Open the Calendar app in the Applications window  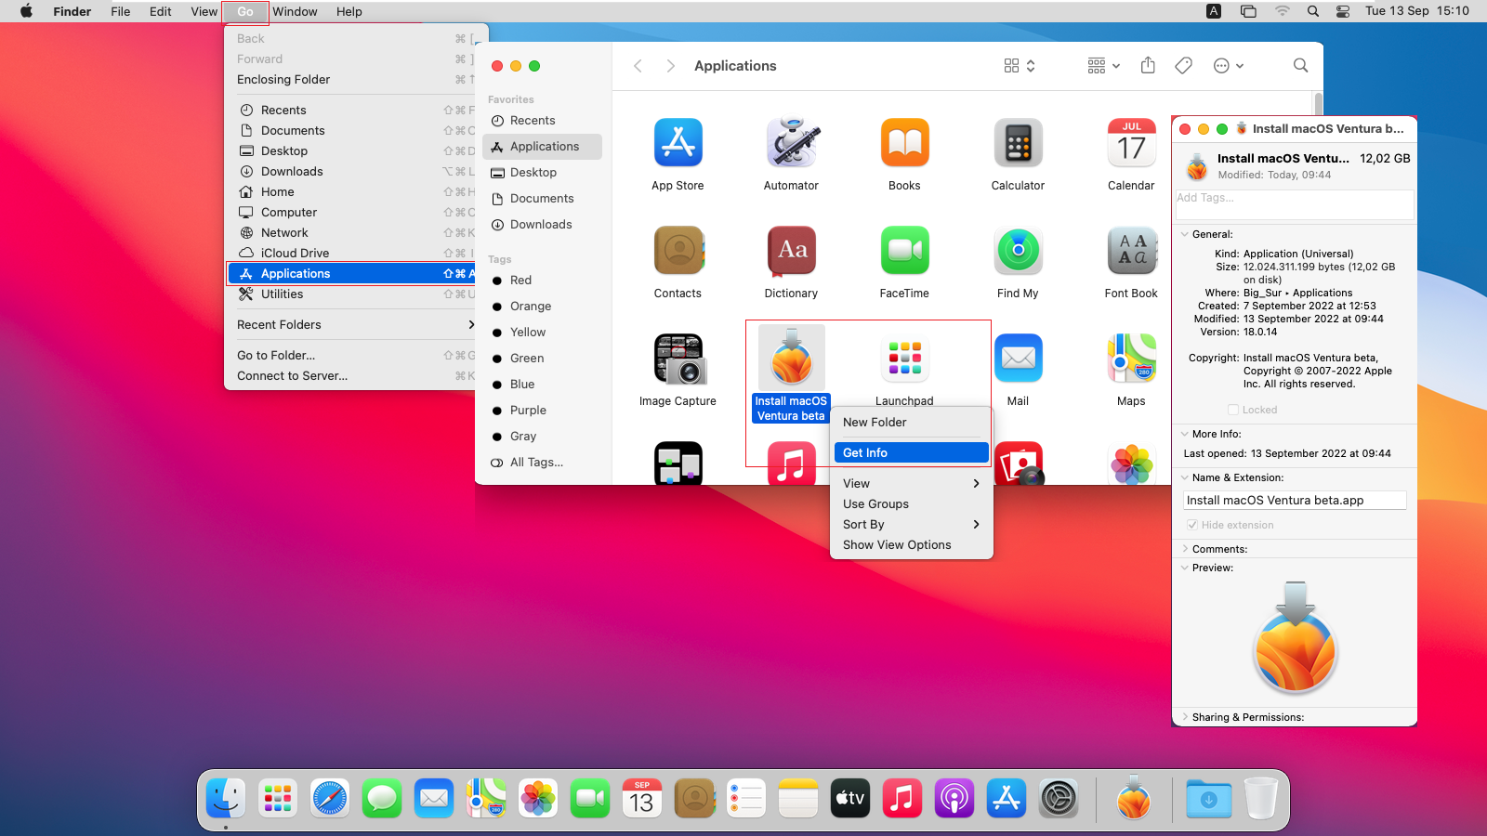click(1131, 143)
